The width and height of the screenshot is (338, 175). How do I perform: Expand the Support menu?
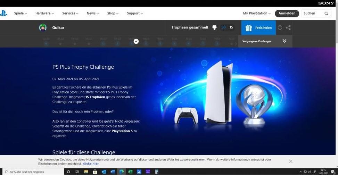pos(135,13)
